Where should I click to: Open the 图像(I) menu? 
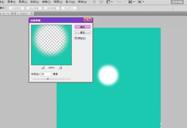click(11, 2)
